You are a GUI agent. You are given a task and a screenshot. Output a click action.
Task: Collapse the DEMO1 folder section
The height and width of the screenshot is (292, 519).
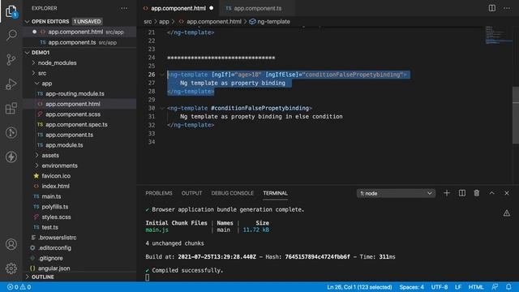27,53
